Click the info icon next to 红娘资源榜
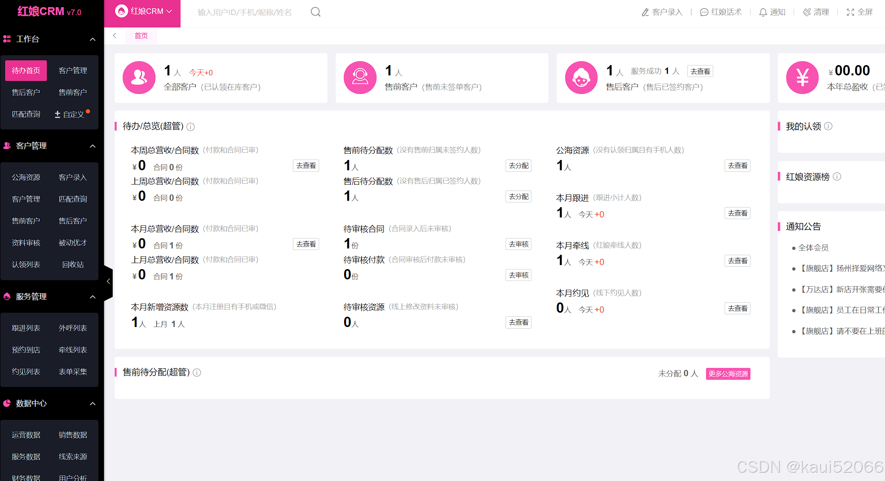 [x=837, y=177]
